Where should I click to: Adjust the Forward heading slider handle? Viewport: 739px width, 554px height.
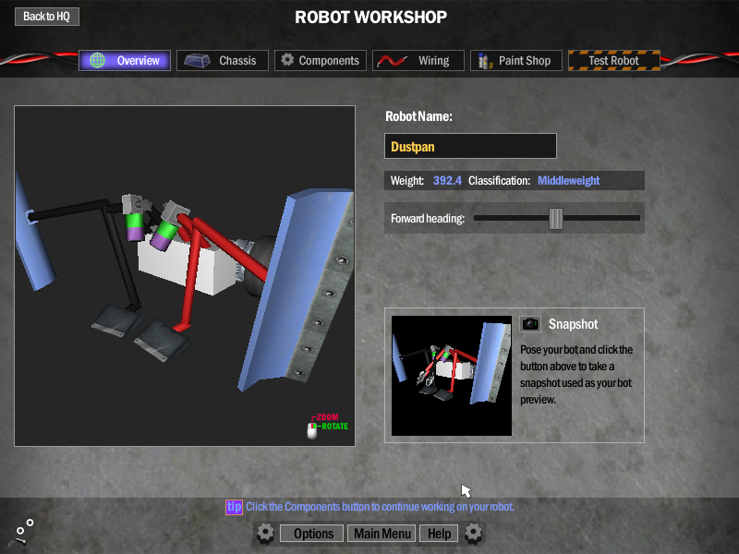[556, 218]
